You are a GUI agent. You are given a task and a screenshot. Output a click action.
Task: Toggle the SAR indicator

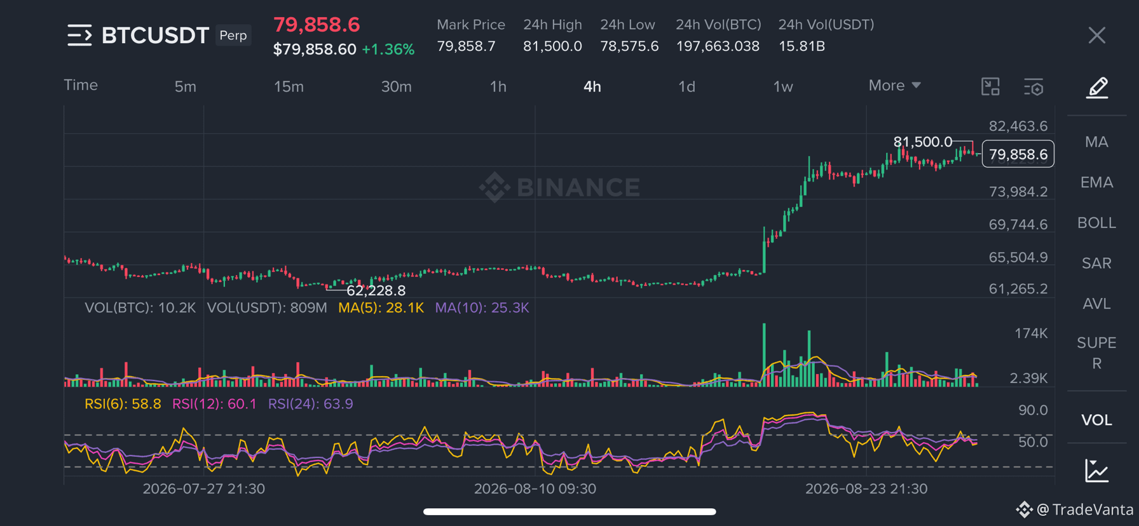pos(1096,263)
